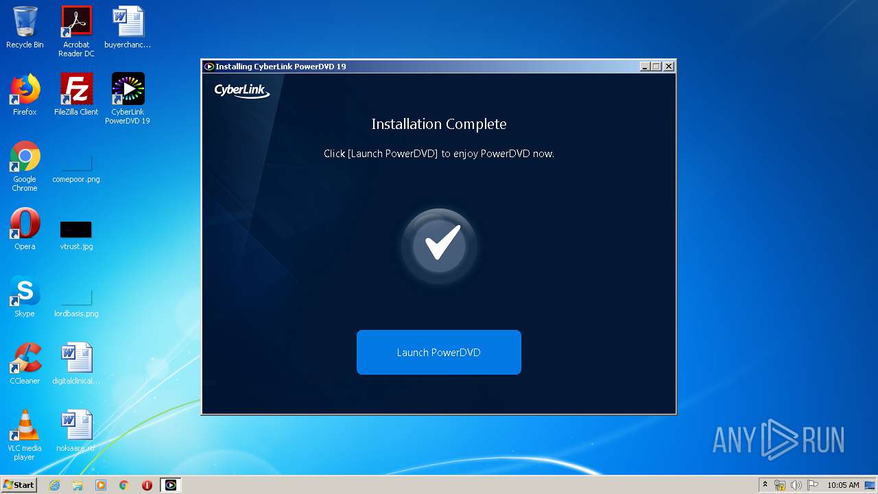Screen dimensions: 878x494
Task: Focus the PowerDVD installer taskbar button
Action: click(x=171, y=485)
